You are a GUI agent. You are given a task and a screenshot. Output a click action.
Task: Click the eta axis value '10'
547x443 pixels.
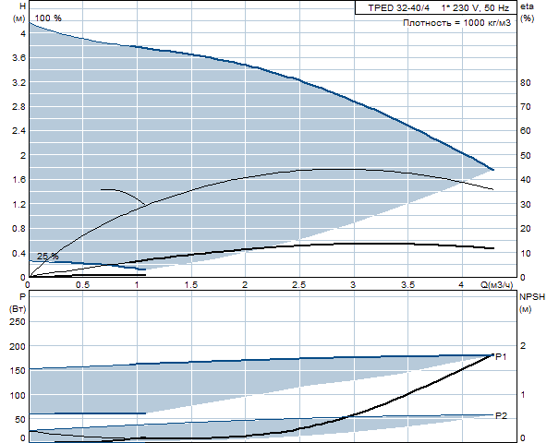point(526,253)
